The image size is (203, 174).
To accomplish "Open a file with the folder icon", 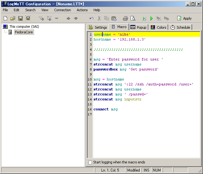I will [13, 18].
